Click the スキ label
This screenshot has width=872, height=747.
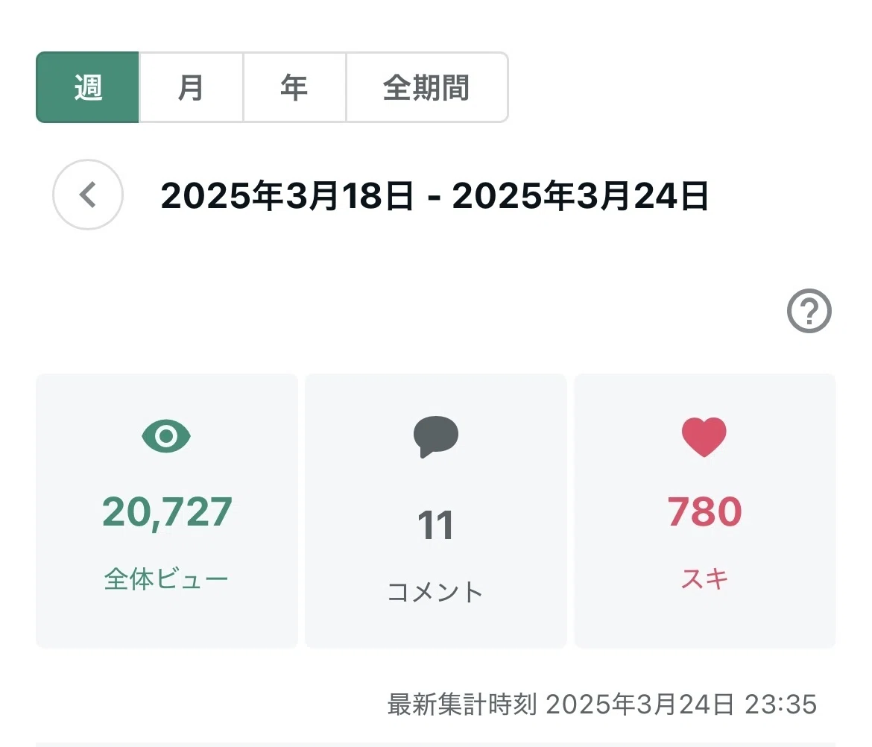(x=704, y=579)
